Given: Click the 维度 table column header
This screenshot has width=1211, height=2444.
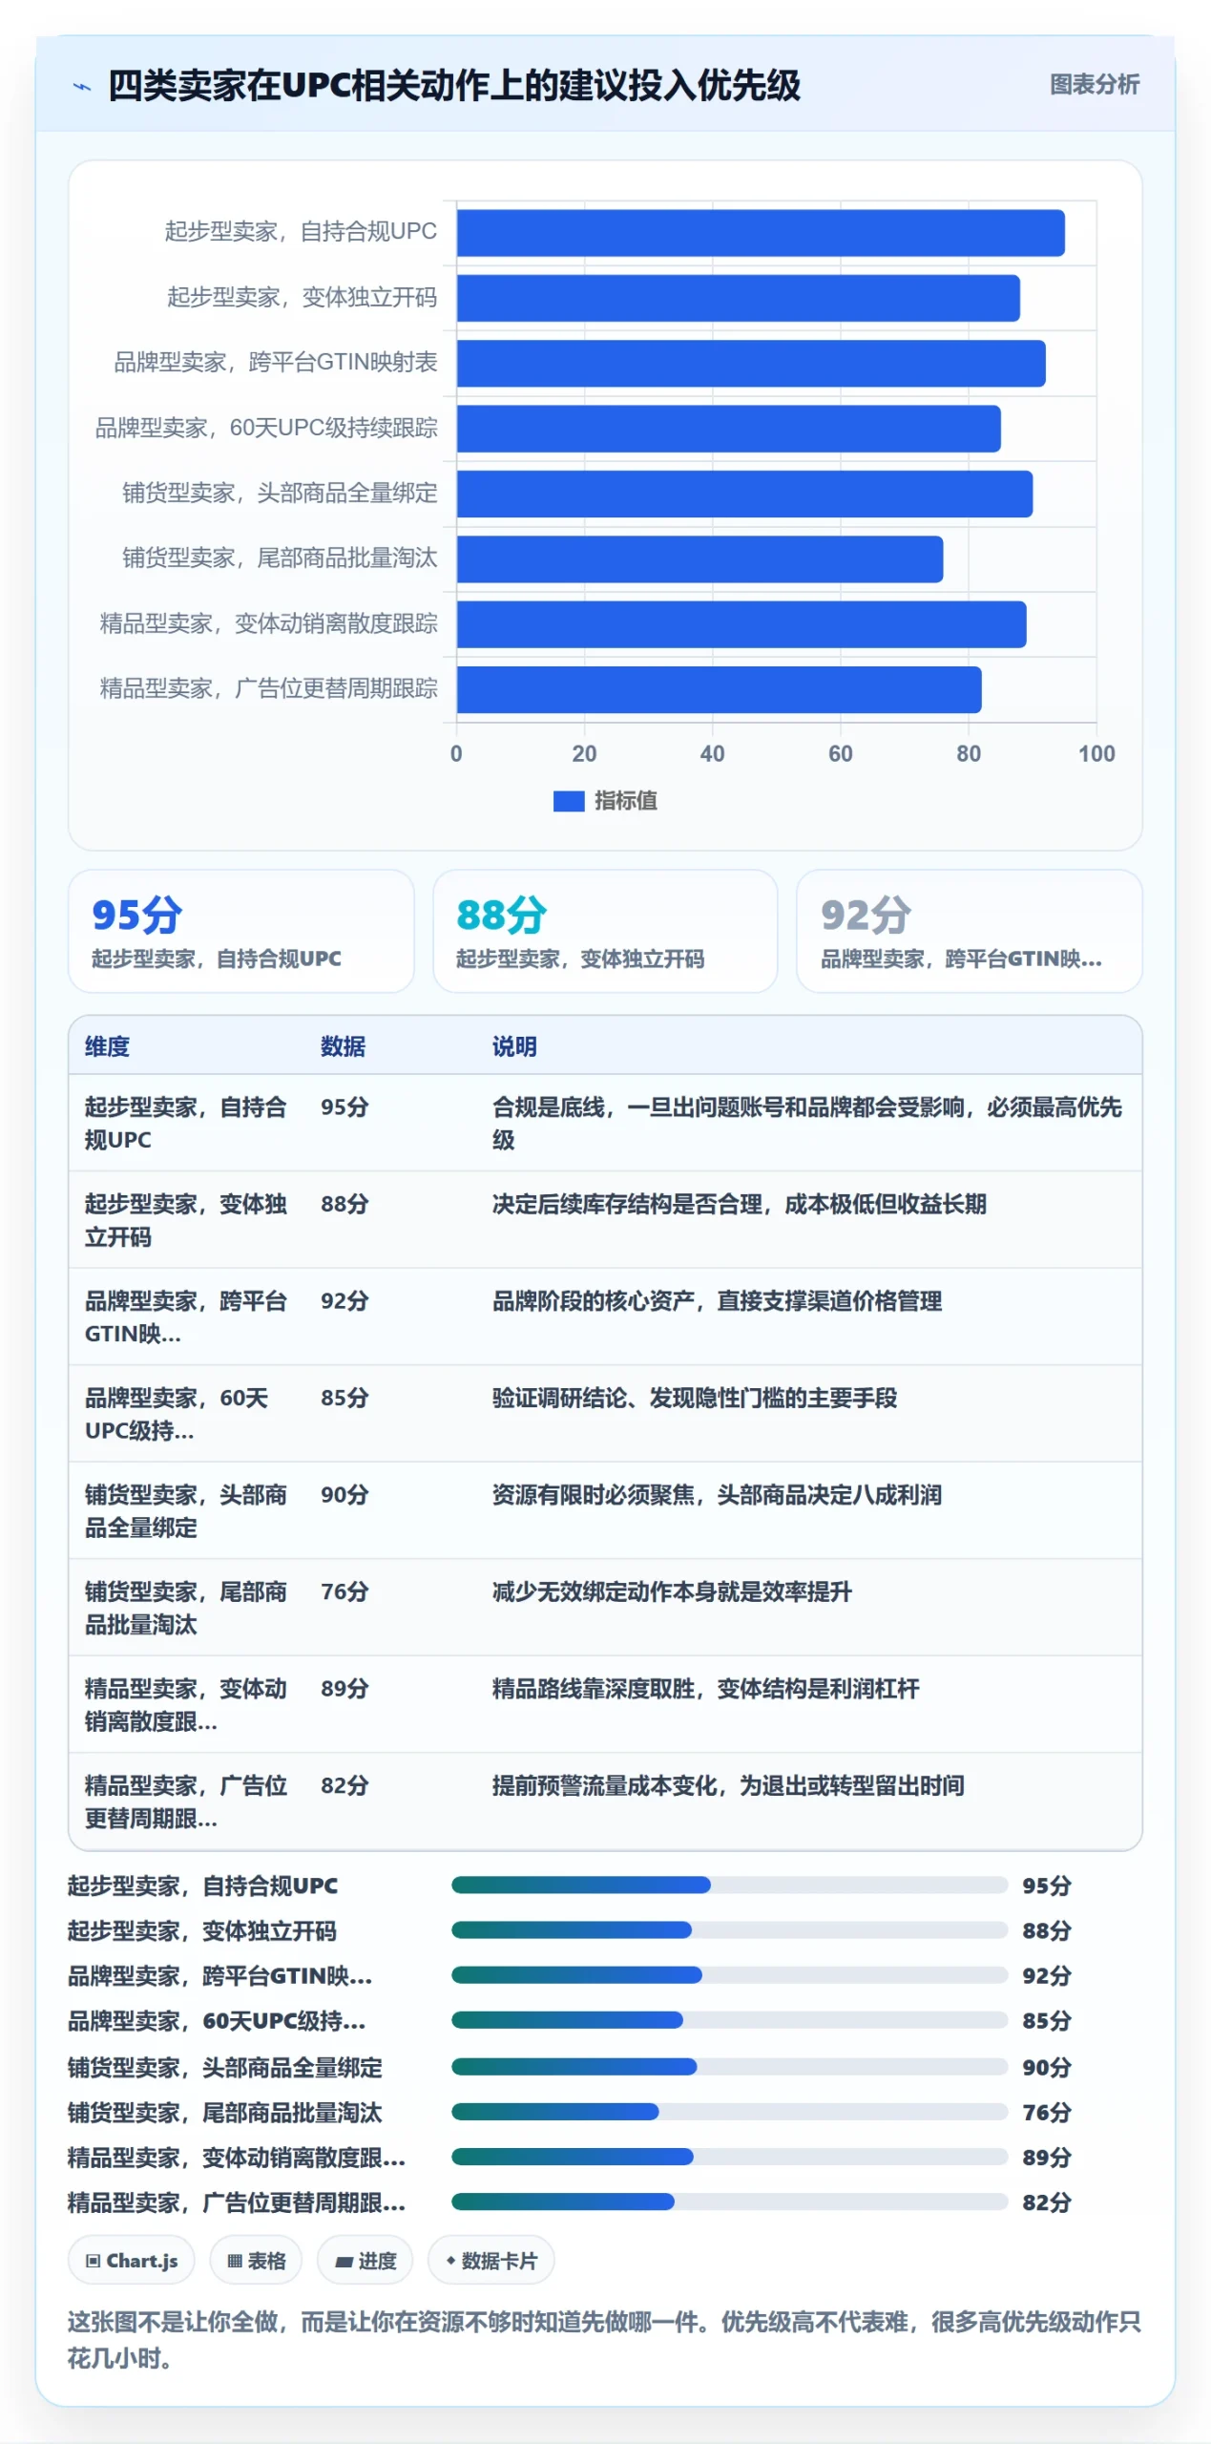Looking at the screenshot, I should pos(107,1046).
